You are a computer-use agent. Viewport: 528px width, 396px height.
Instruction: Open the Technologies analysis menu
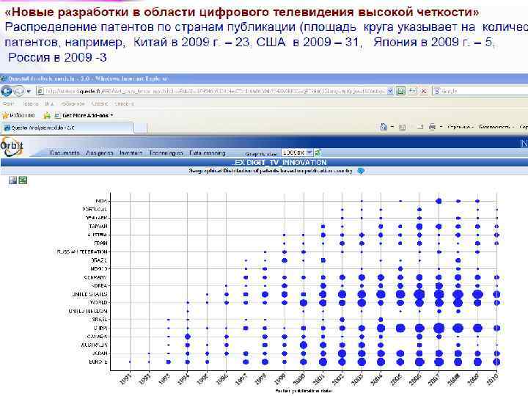pos(166,153)
